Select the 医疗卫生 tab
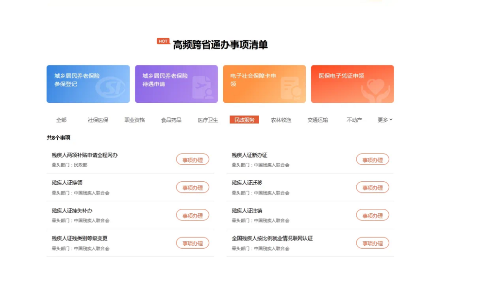The height and width of the screenshot is (301, 497). pyautogui.click(x=208, y=120)
